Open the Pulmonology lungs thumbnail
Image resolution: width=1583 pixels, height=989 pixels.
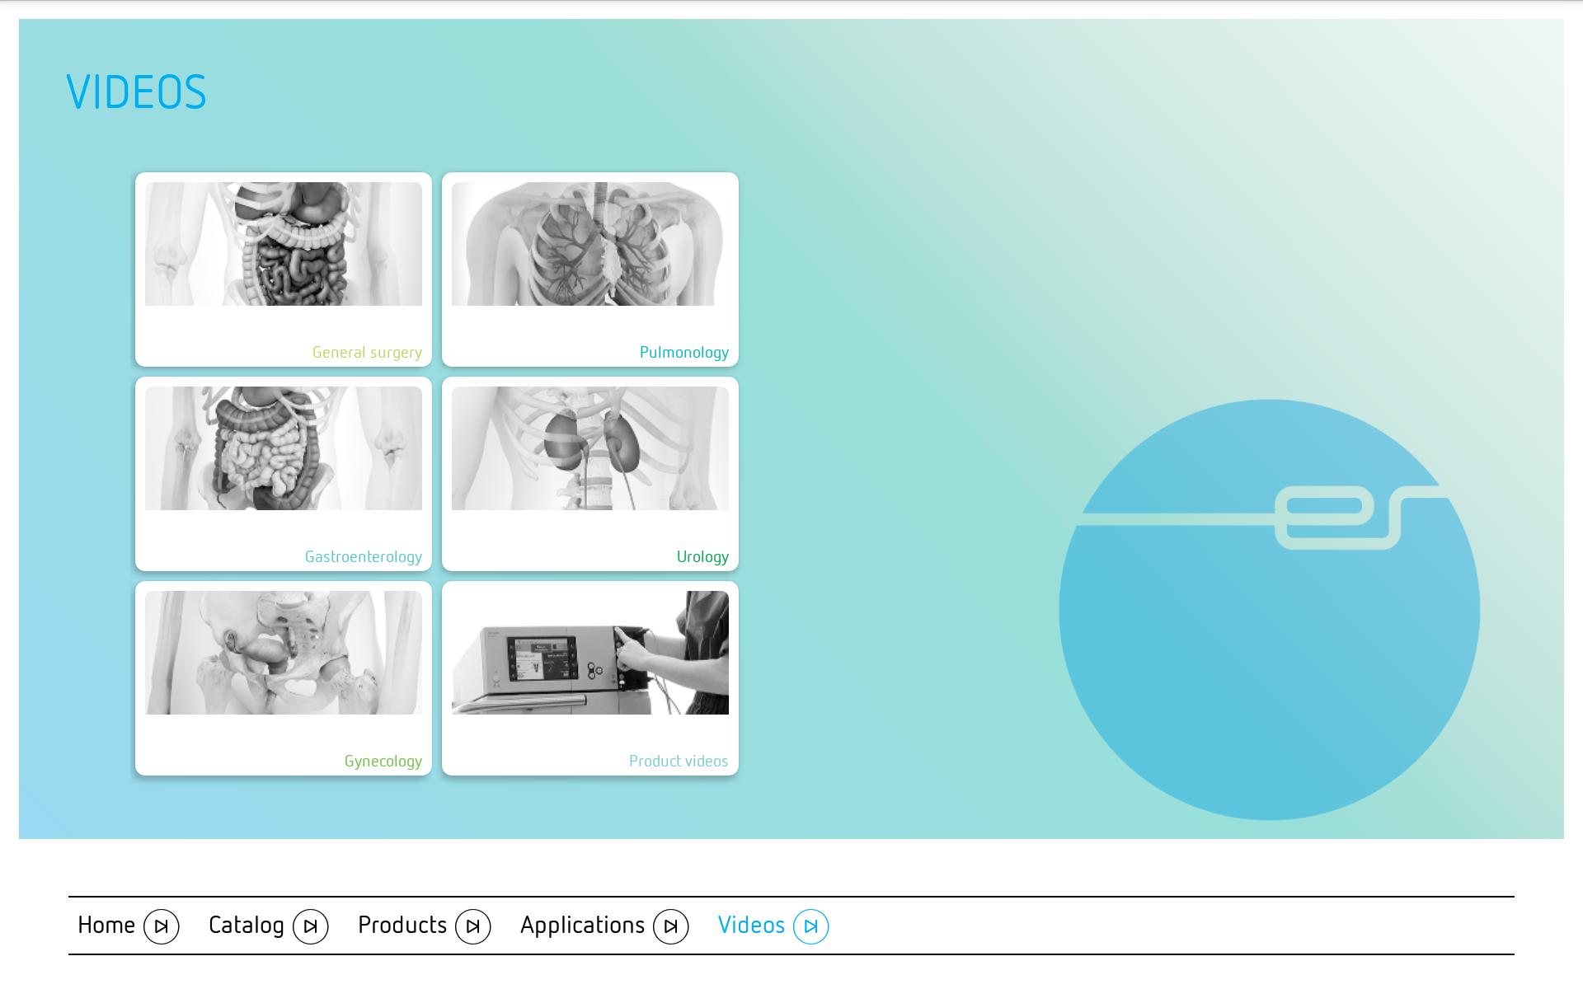[590, 244]
